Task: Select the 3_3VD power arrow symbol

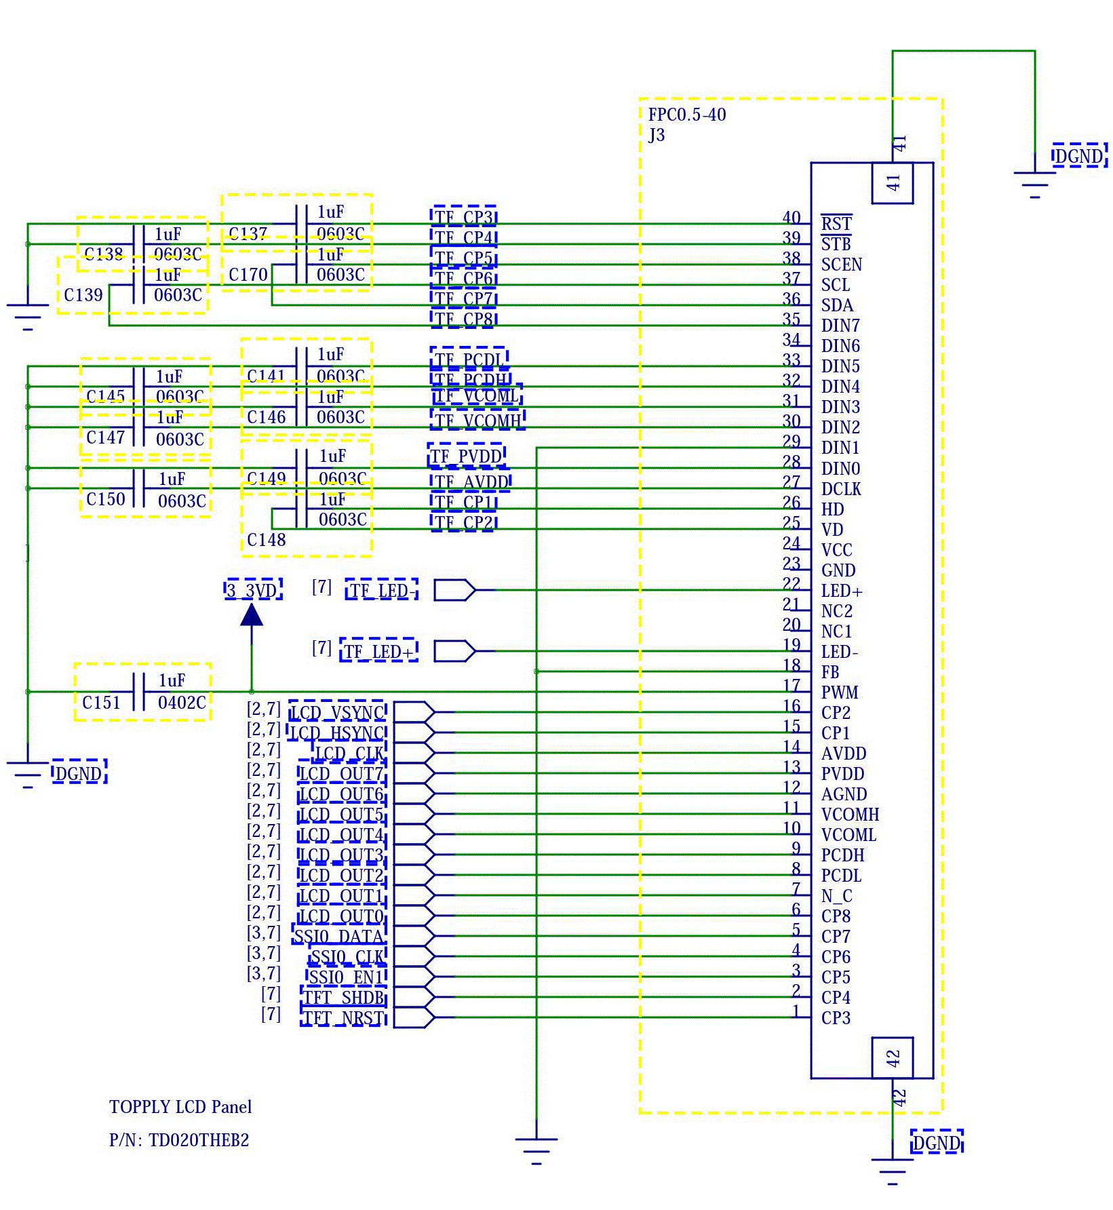Action: 252,614
